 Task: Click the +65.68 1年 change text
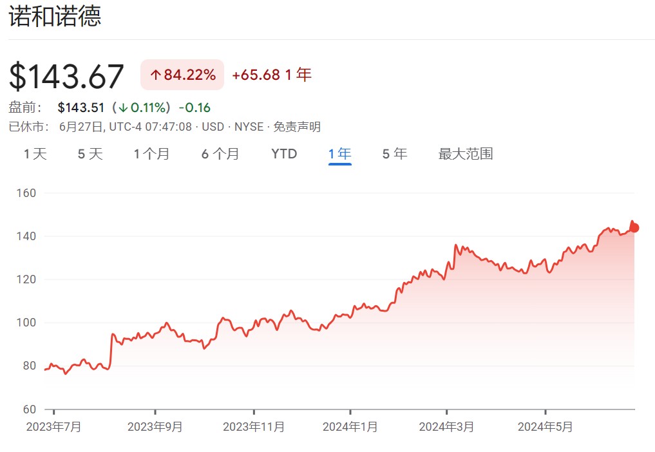coord(272,75)
